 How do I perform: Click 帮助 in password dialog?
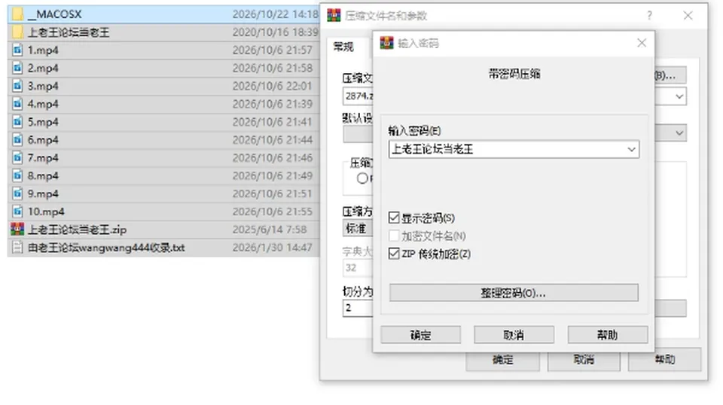[x=607, y=335]
